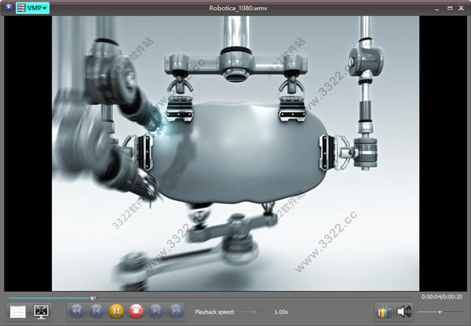
Task: Click the Playback speed label
Action: click(x=215, y=312)
